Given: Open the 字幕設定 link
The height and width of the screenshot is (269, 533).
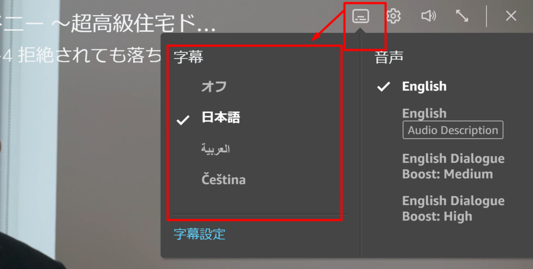Looking at the screenshot, I should 199,234.
